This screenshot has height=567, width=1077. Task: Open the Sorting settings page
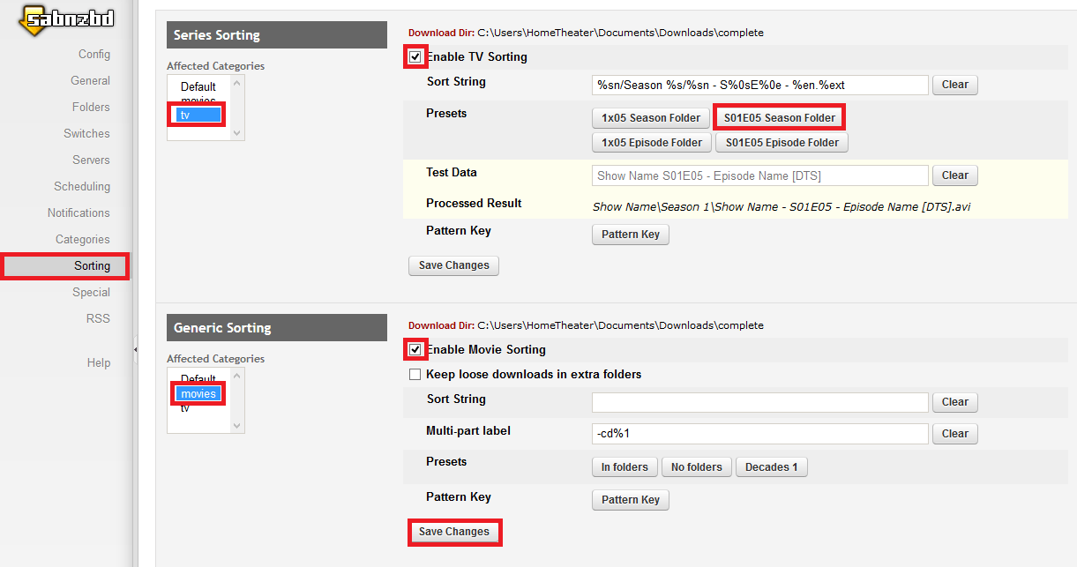tap(92, 266)
